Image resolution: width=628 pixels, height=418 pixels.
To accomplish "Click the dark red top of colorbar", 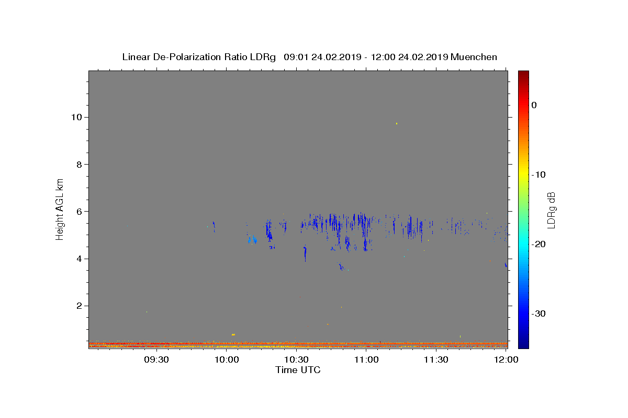I will click(523, 75).
